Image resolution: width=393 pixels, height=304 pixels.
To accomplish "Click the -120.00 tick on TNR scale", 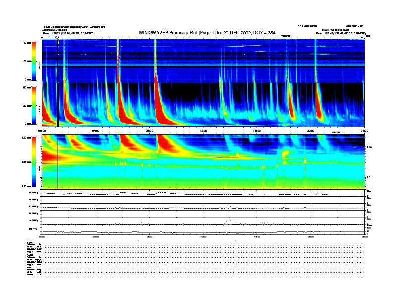I will 26,138.
